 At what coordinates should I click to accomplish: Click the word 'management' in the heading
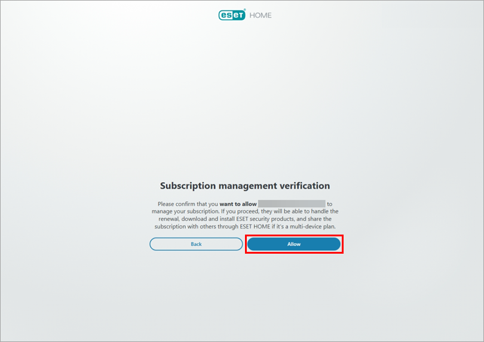[x=247, y=186]
